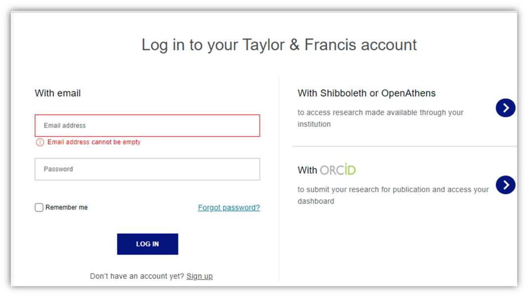Select the 'With Shibboleth or OpenAthens' heading
528x297 pixels.
(366, 93)
